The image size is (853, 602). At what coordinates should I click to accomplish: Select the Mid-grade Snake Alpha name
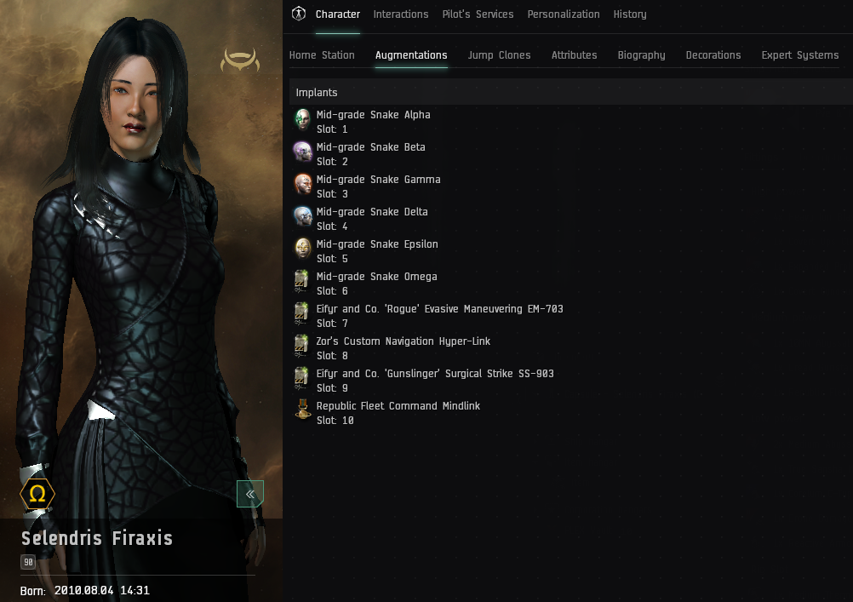pyautogui.click(x=373, y=115)
